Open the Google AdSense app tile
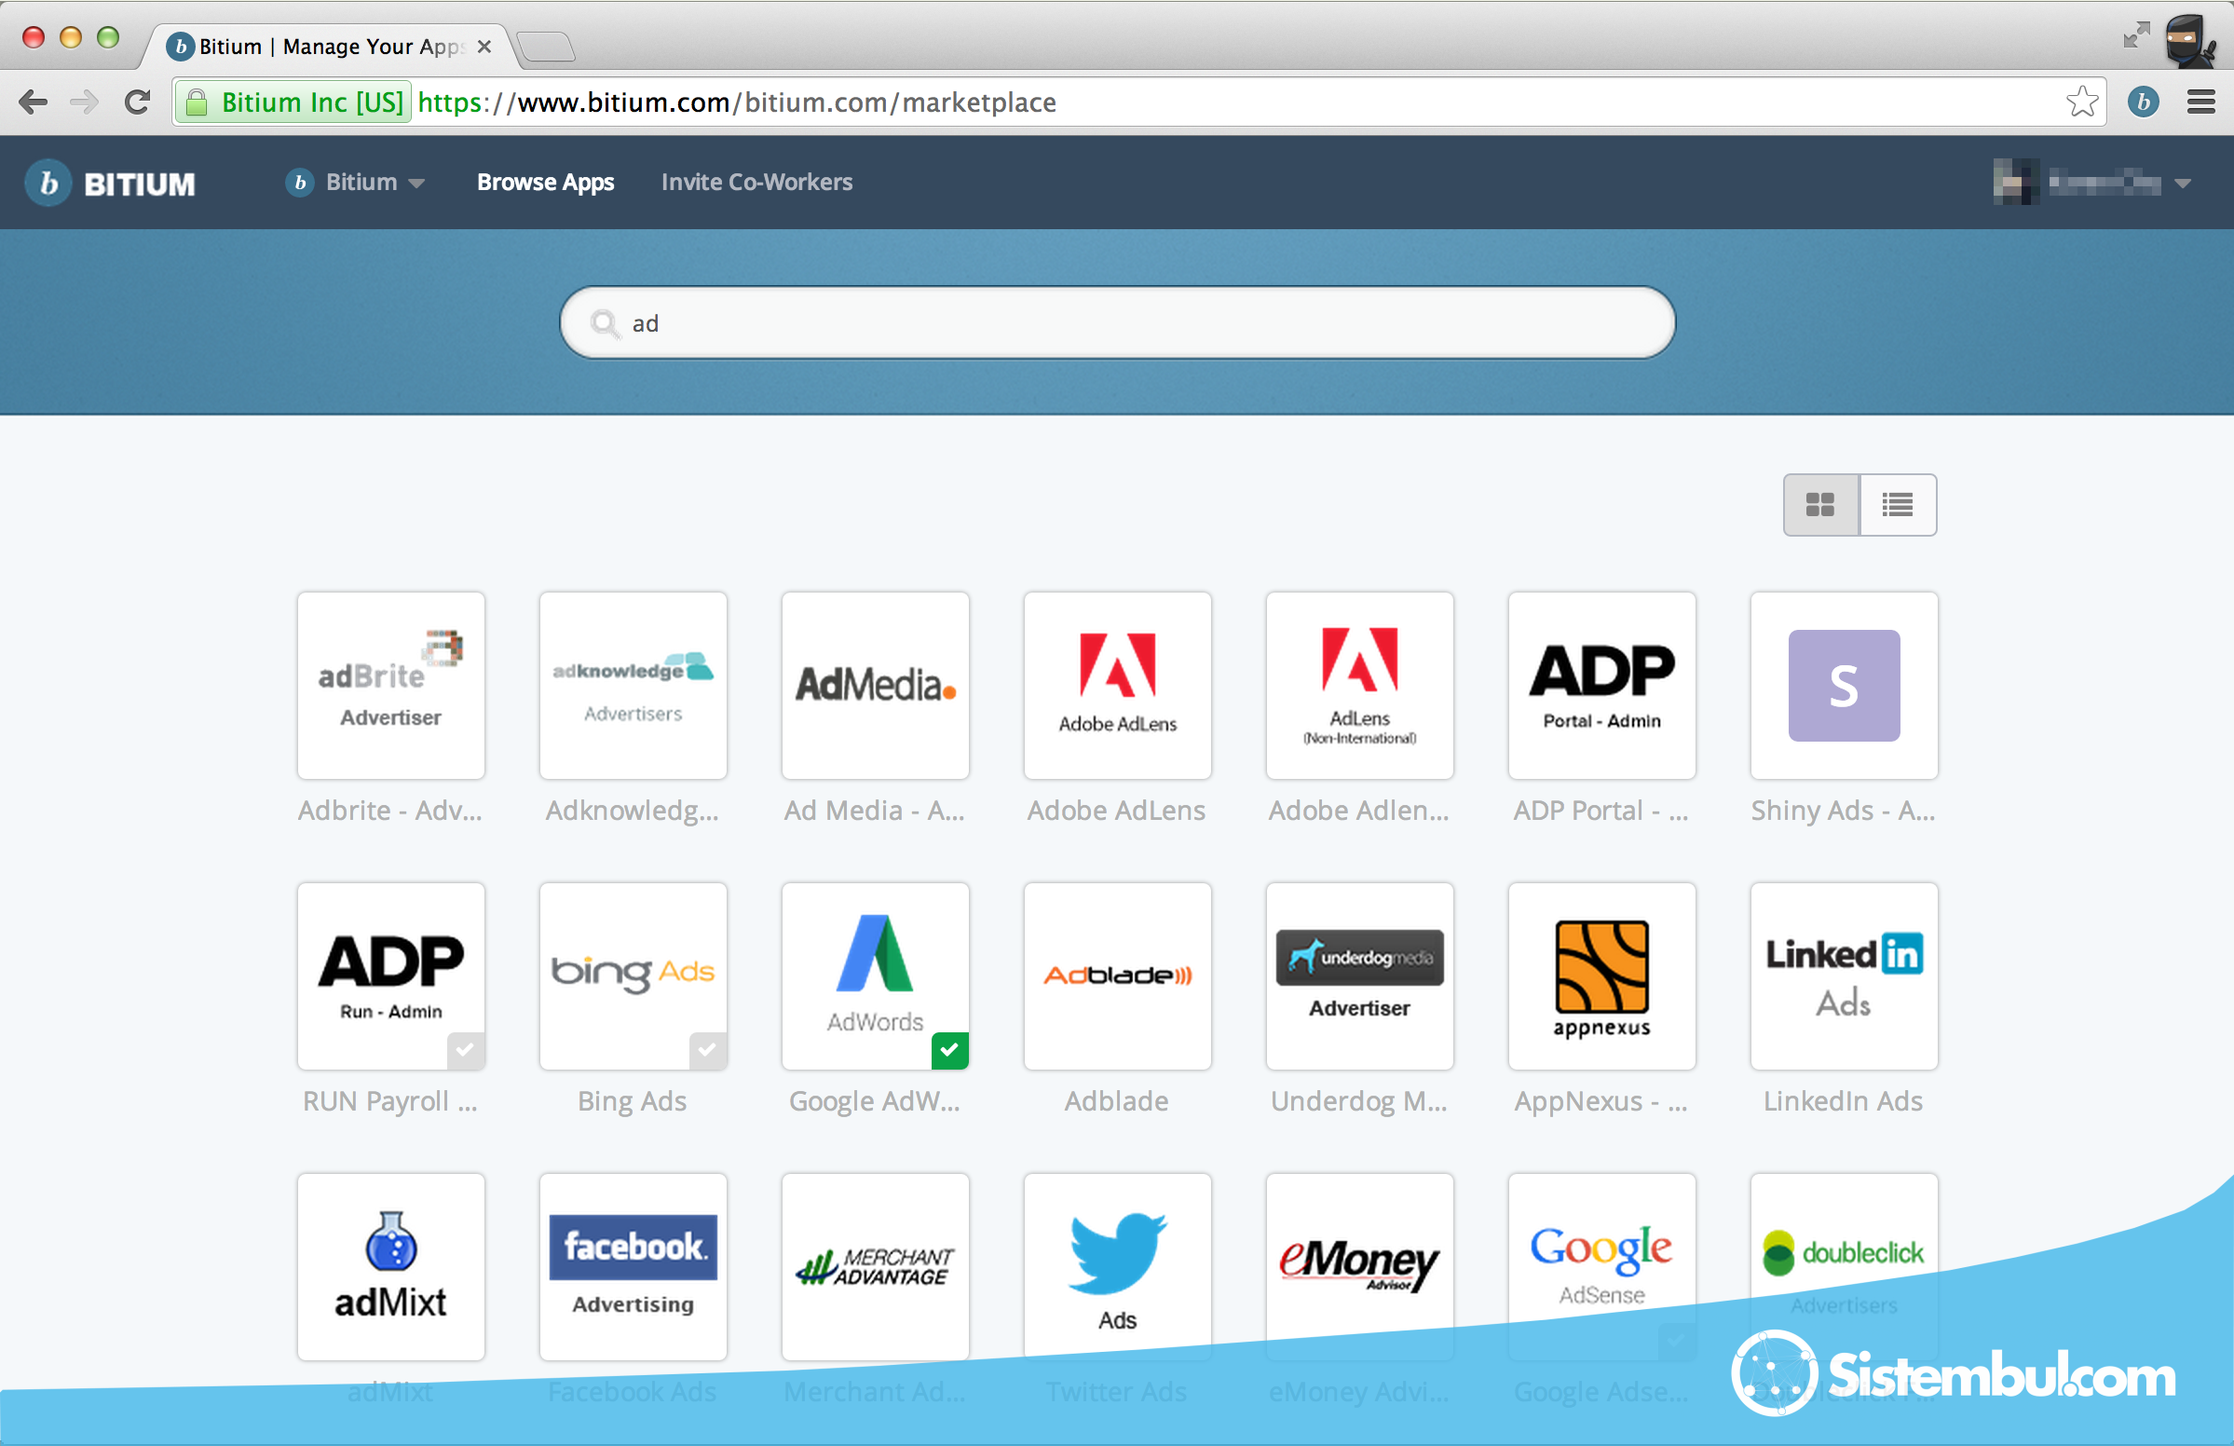 coord(1601,1267)
